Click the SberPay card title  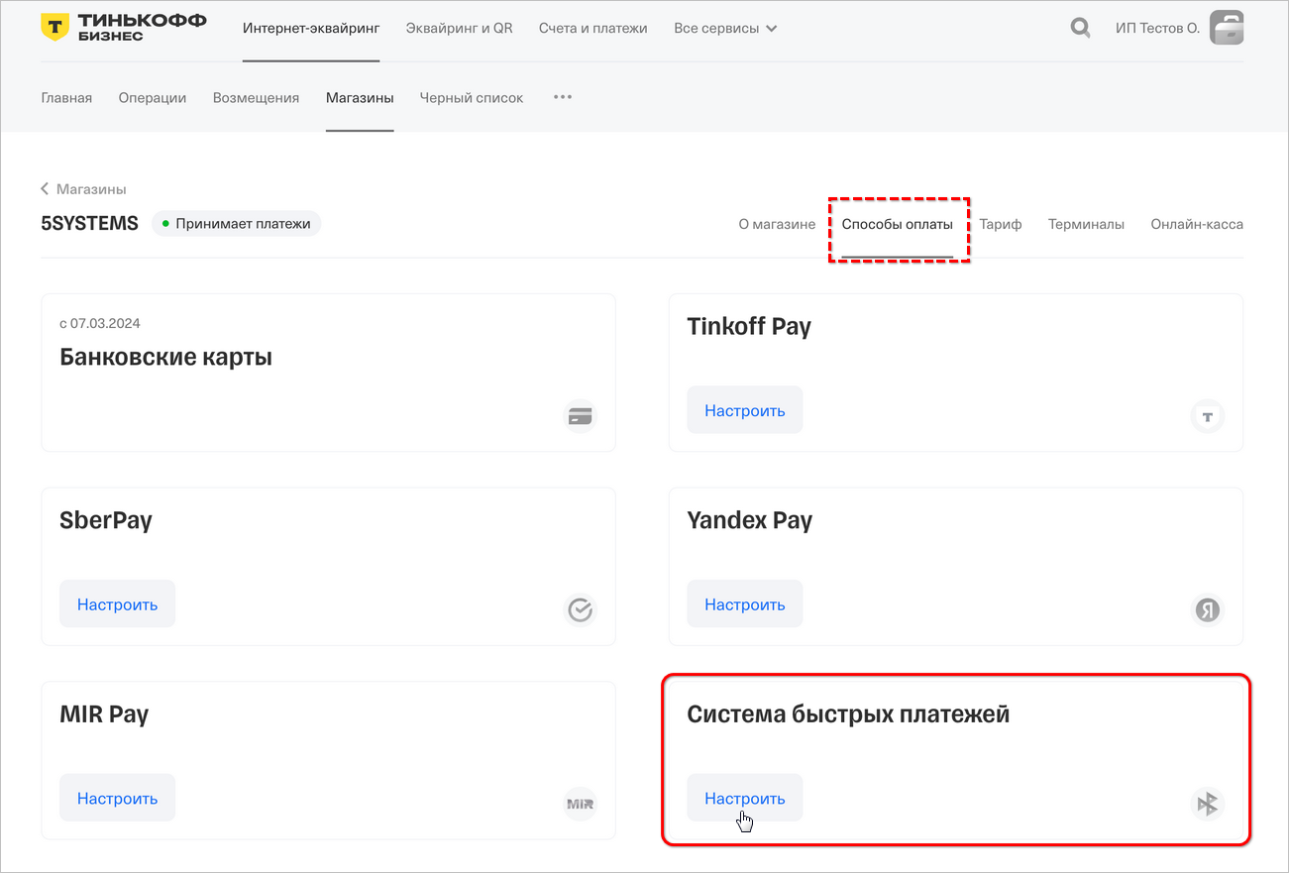pos(106,520)
